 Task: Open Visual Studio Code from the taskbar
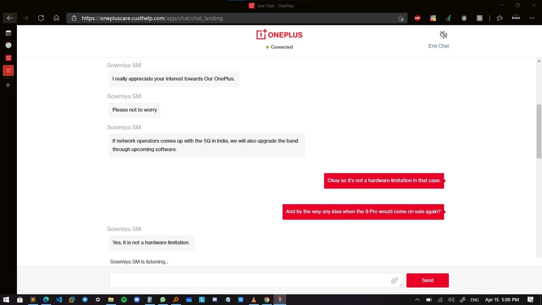pos(59,299)
